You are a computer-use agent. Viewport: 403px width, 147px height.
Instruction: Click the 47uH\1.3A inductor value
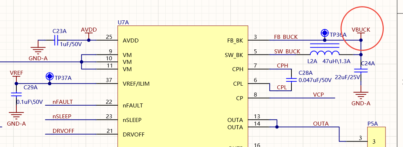336,61
